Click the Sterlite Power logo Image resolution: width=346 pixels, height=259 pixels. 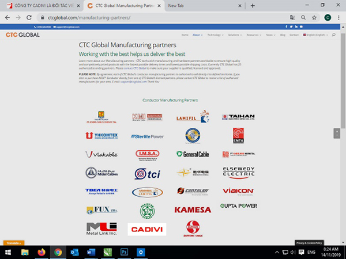point(147,136)
